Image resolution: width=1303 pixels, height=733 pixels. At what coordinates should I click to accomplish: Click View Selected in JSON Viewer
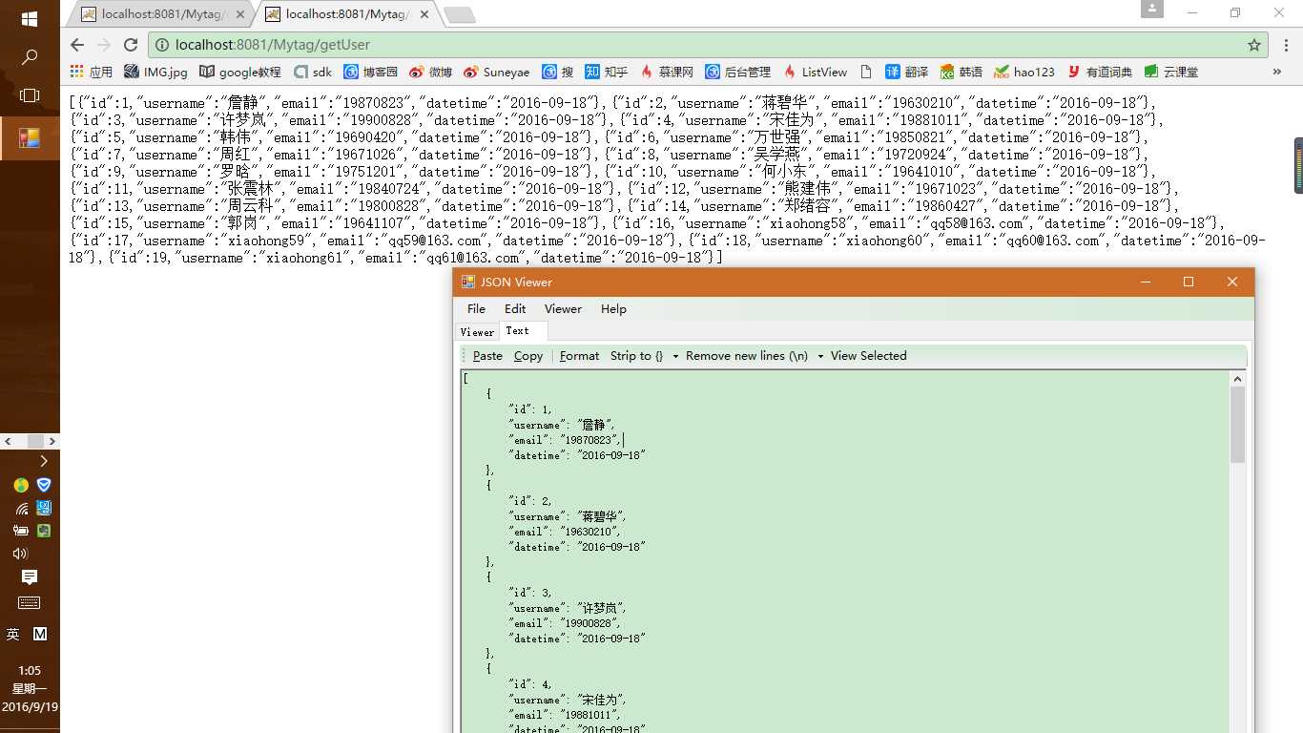pos(868,356)
